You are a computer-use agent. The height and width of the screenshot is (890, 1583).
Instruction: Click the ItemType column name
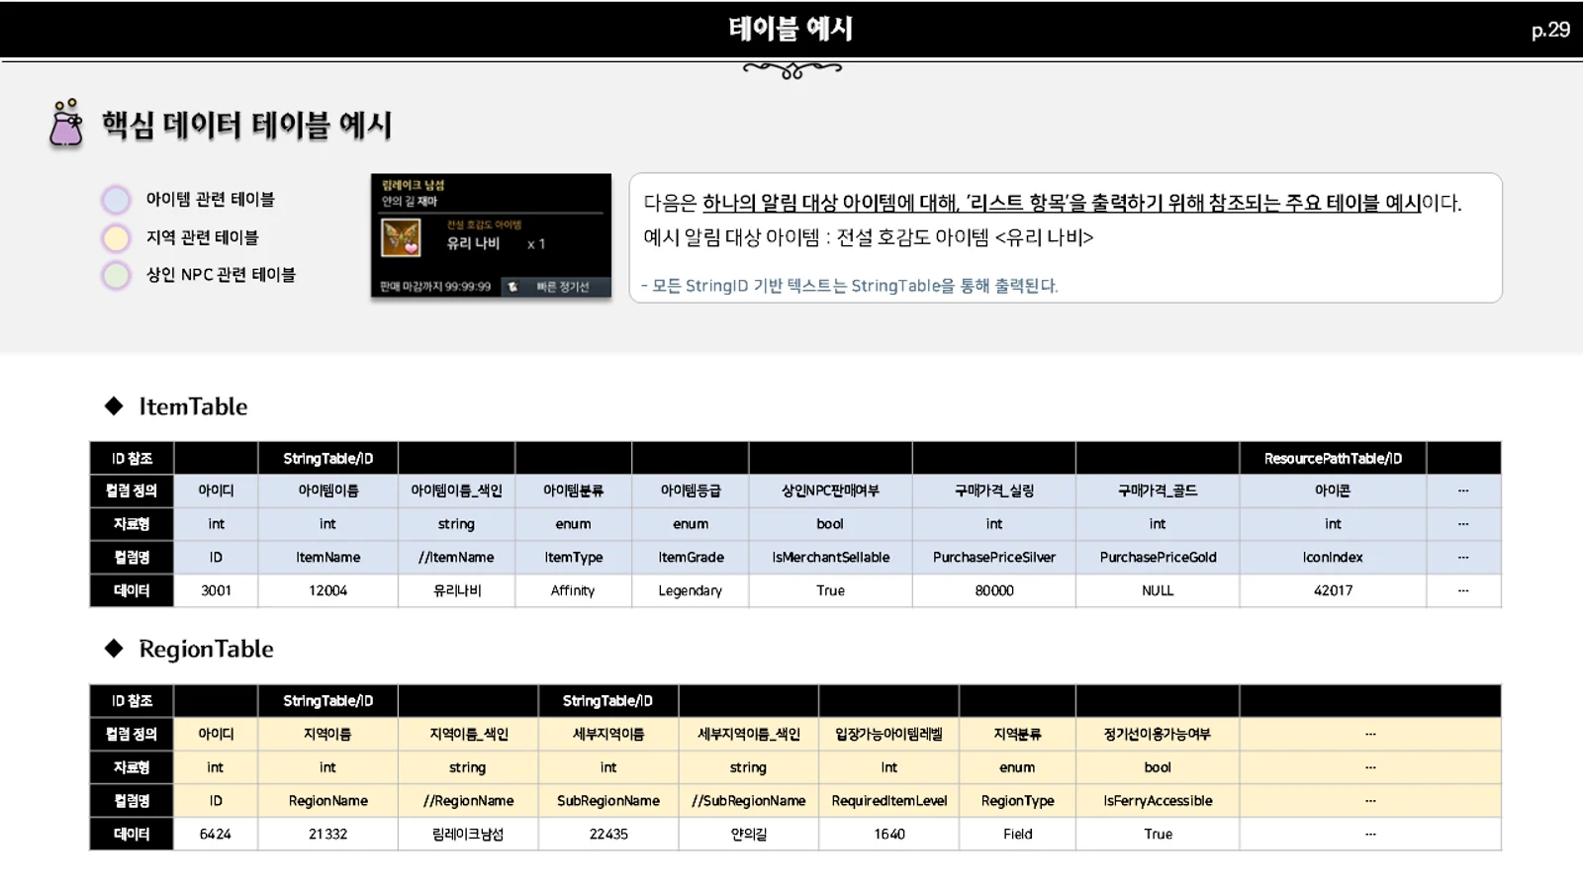[573, 557]
